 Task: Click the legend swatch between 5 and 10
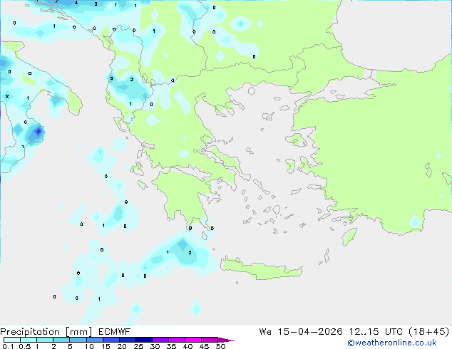click(x=78, y=340)
